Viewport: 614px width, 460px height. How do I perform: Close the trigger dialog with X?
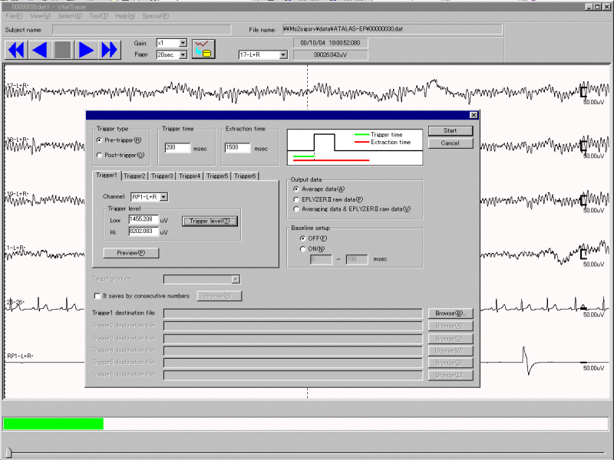473,115
